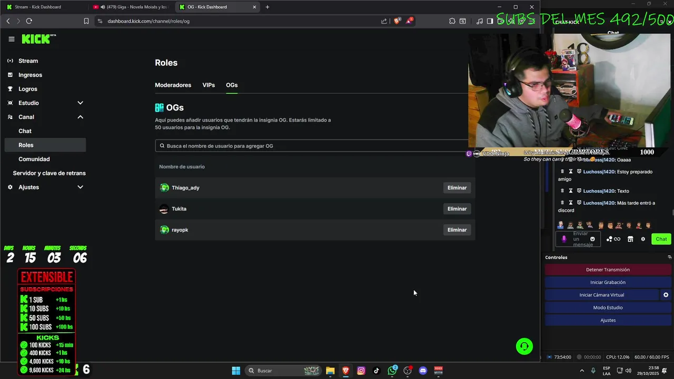
Task: Switch to the Moderadores tab
Action: (173, 85)
